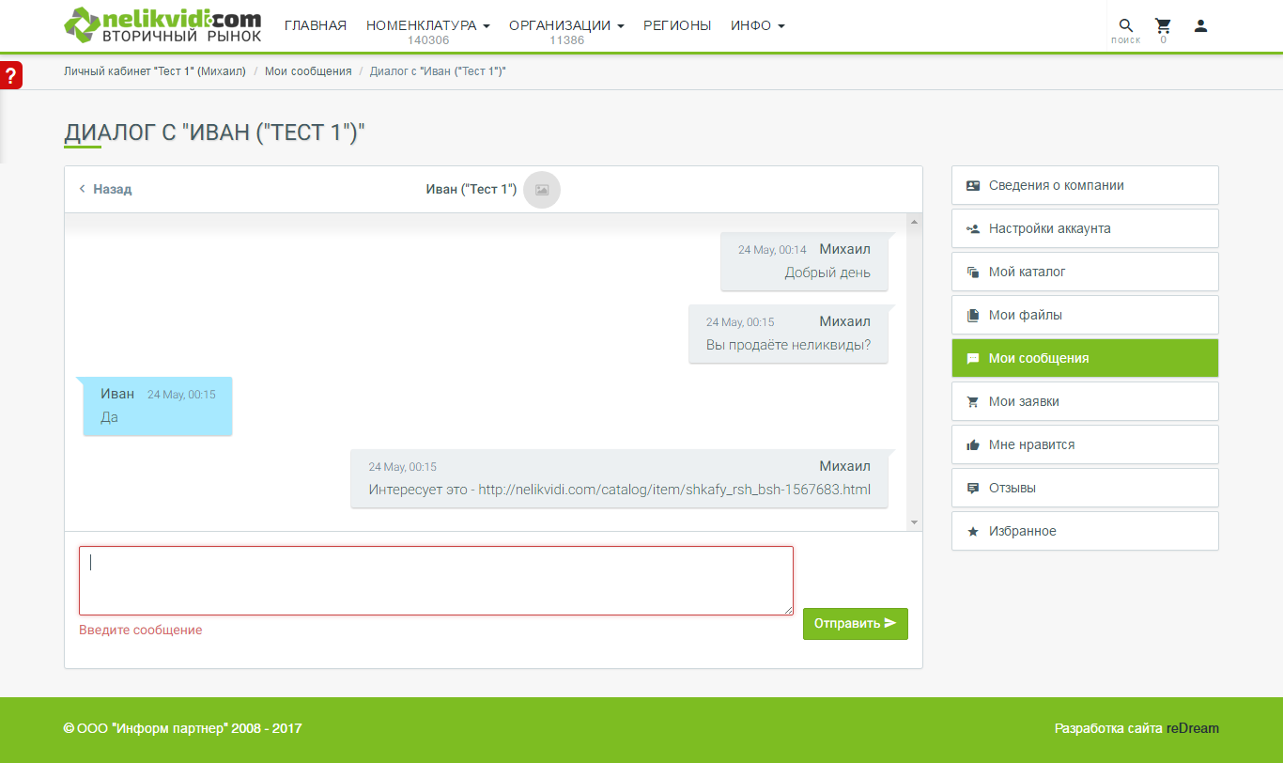Click the message Вы продаёте неликвиды?
Screen dimensions: 1283x763
(788, 345)
